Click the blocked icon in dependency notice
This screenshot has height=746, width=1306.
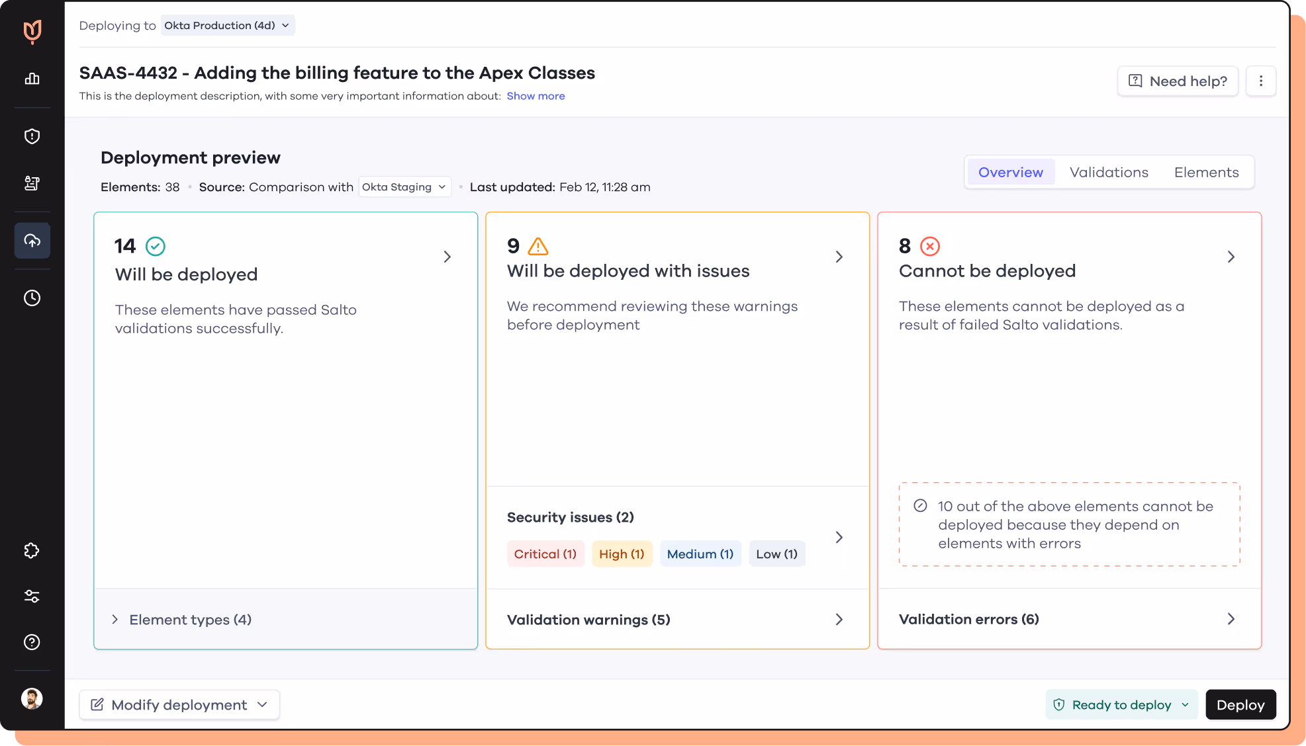[920, 506]
